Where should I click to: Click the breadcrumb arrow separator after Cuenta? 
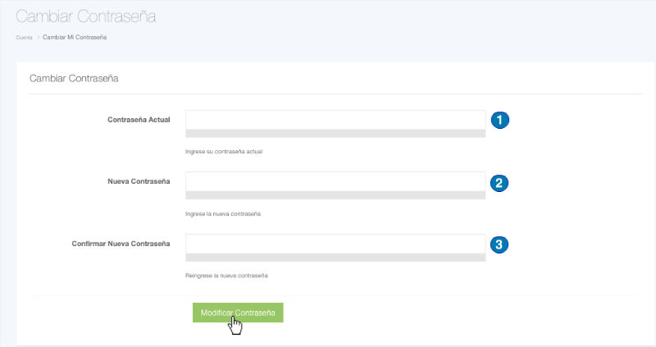tap(38, 38)
